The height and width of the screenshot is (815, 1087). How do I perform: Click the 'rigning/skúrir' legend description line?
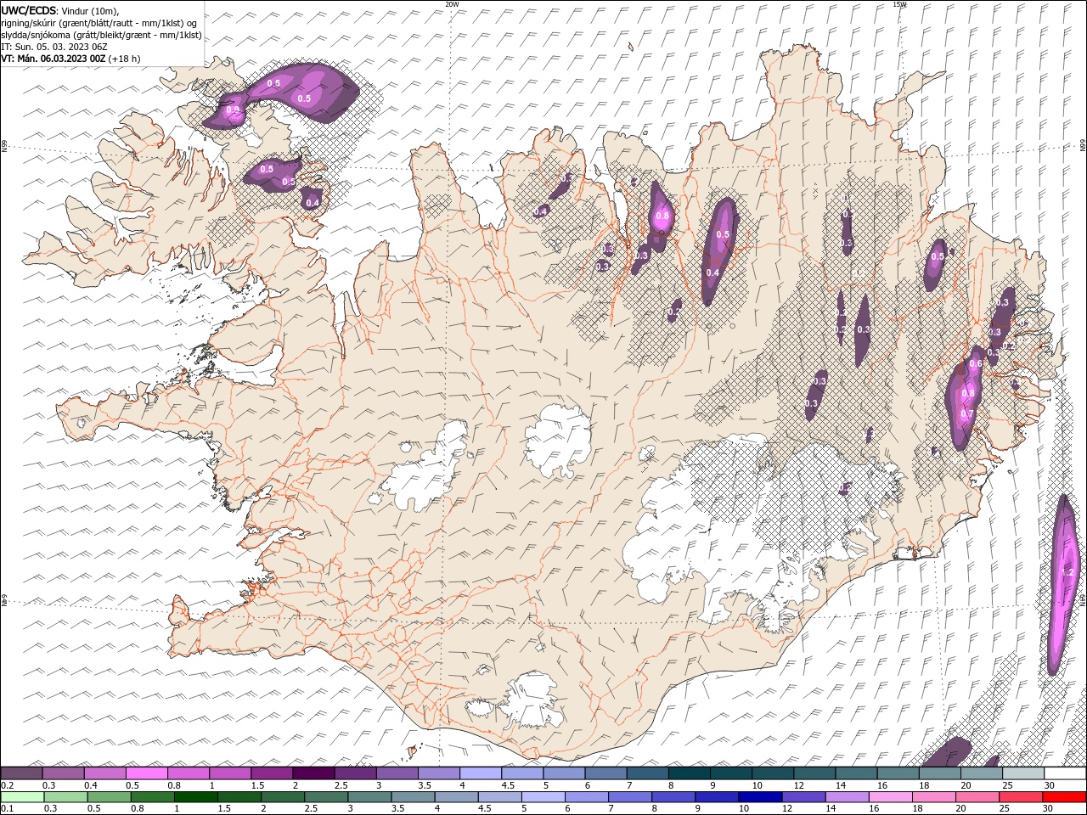[99, 23]
